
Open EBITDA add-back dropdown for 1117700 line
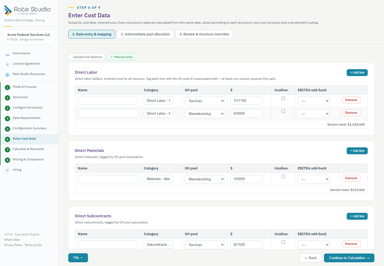tap(314, 101)
